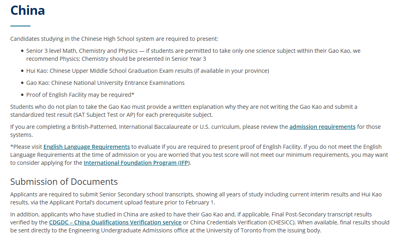Open the English Language Requirements link
The height and width of the screenshot is (244, 418).
[x=87, y=147]
